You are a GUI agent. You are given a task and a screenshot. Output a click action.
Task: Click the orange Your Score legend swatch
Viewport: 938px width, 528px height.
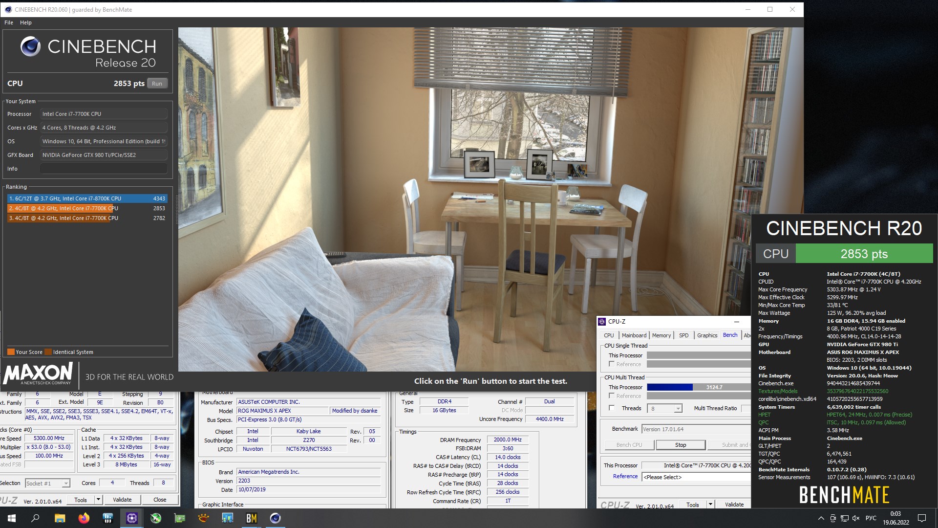(x=11, y=352)
